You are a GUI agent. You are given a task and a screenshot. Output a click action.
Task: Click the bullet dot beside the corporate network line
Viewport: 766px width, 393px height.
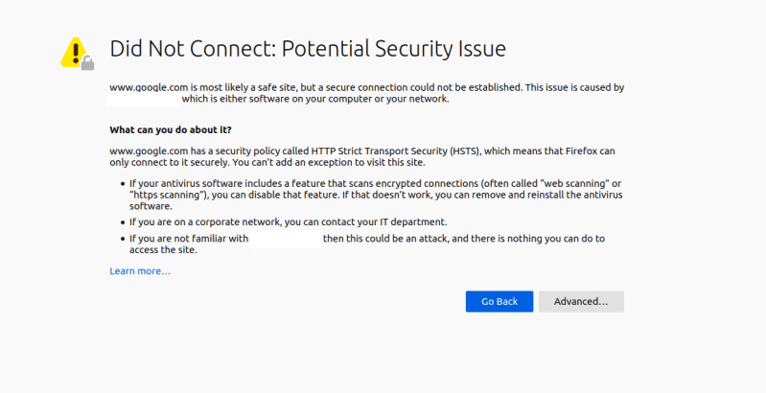122,222
